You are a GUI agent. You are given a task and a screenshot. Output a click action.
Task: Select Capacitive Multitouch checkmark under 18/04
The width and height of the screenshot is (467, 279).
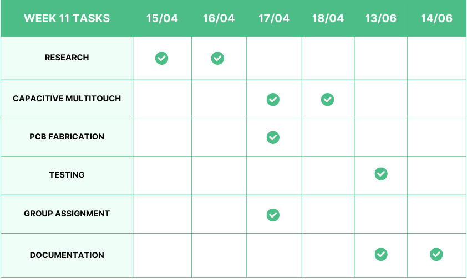[328, 99]
